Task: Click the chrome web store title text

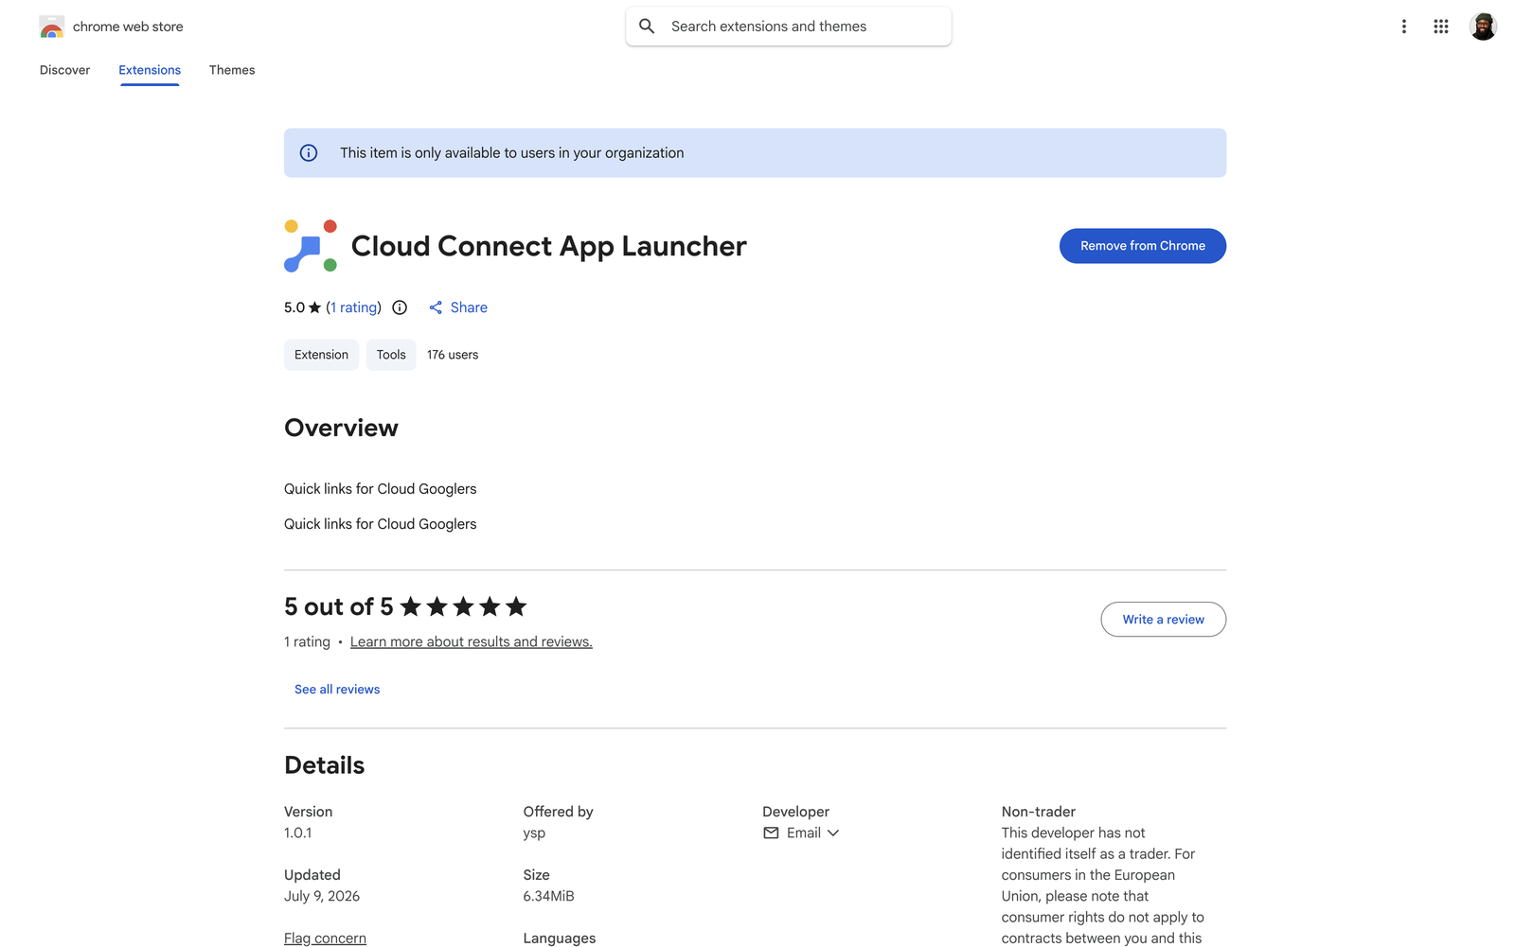Action: 128,26
